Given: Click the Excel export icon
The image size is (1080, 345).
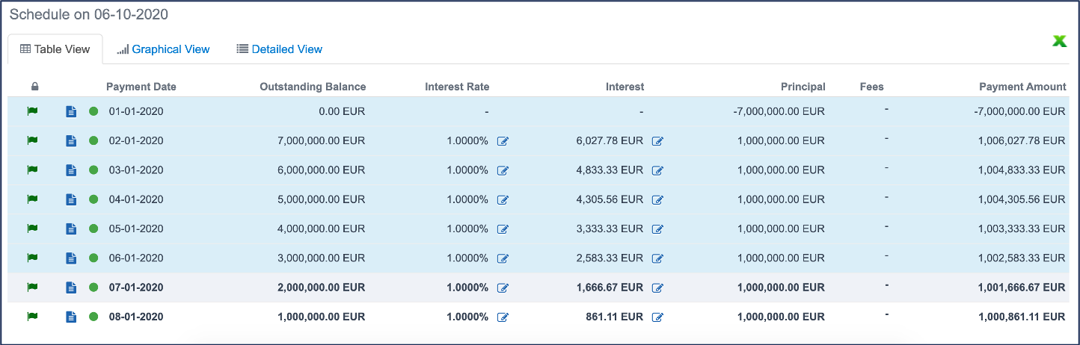Looking at the screenshot, I should 1059,42.
